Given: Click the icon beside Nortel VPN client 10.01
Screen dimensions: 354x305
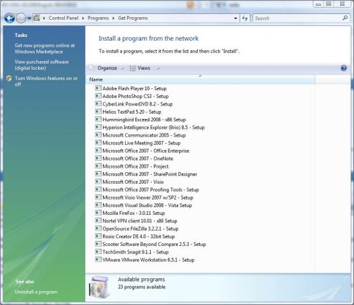Looking at the screenshot, I should pos(99,220).
